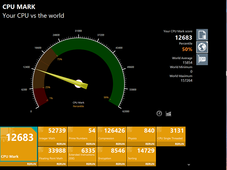Click the orange Percentile label under gauge

coord(78,106)
